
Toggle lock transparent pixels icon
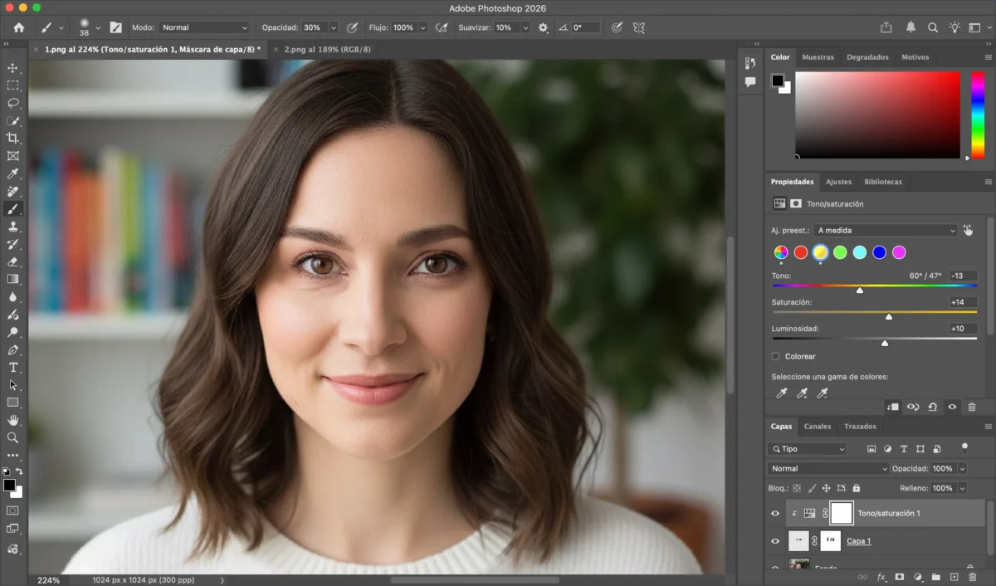pyautogui.click(x=797, y=489)
